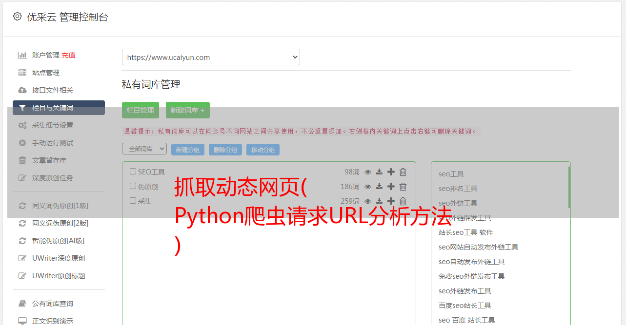
Task: Click the keyword "seo自动发布外链工具"
Action: click(x=472, y=262)
